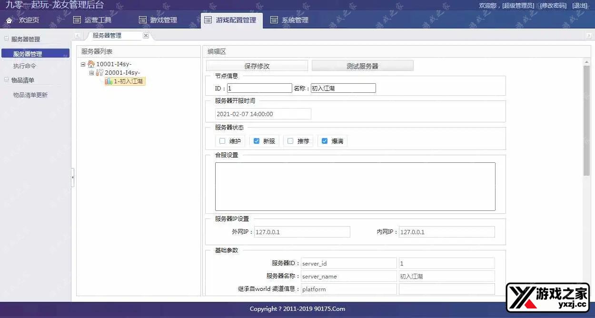Collapse the 服务器管理 sidebar section
This screenshot has height=318, width=595.
7,39
